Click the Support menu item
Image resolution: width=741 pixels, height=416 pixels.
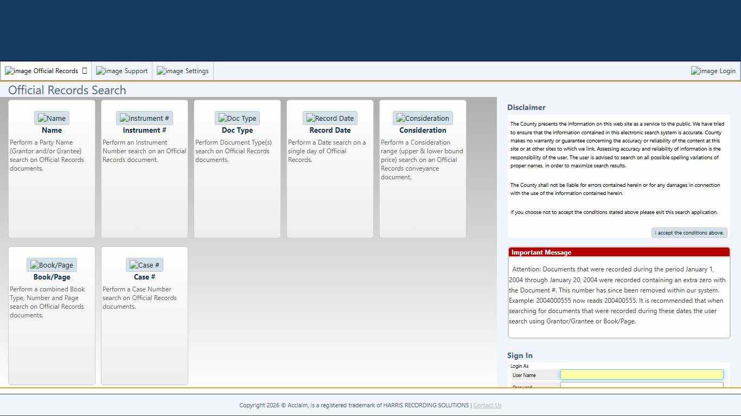[x=122, y=70]
